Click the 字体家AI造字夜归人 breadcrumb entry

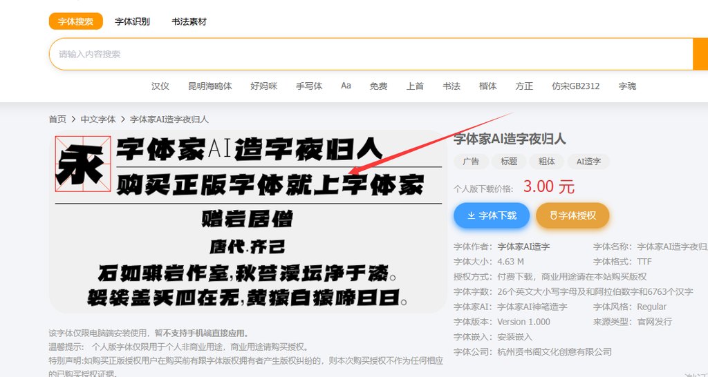[x=169, y=119]
